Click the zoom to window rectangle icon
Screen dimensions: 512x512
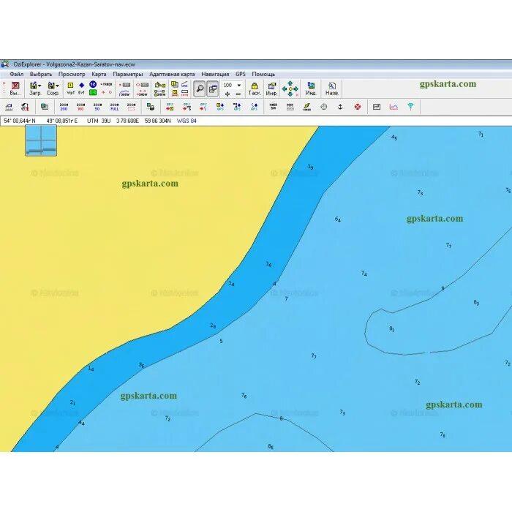pyautogui.click(x=131, y=107)
